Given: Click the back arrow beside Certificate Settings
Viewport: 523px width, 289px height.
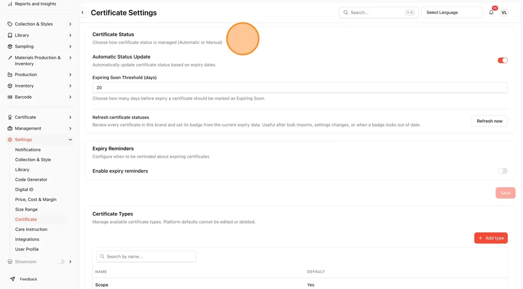Looking at the screenshot, I should coord(83,12).
